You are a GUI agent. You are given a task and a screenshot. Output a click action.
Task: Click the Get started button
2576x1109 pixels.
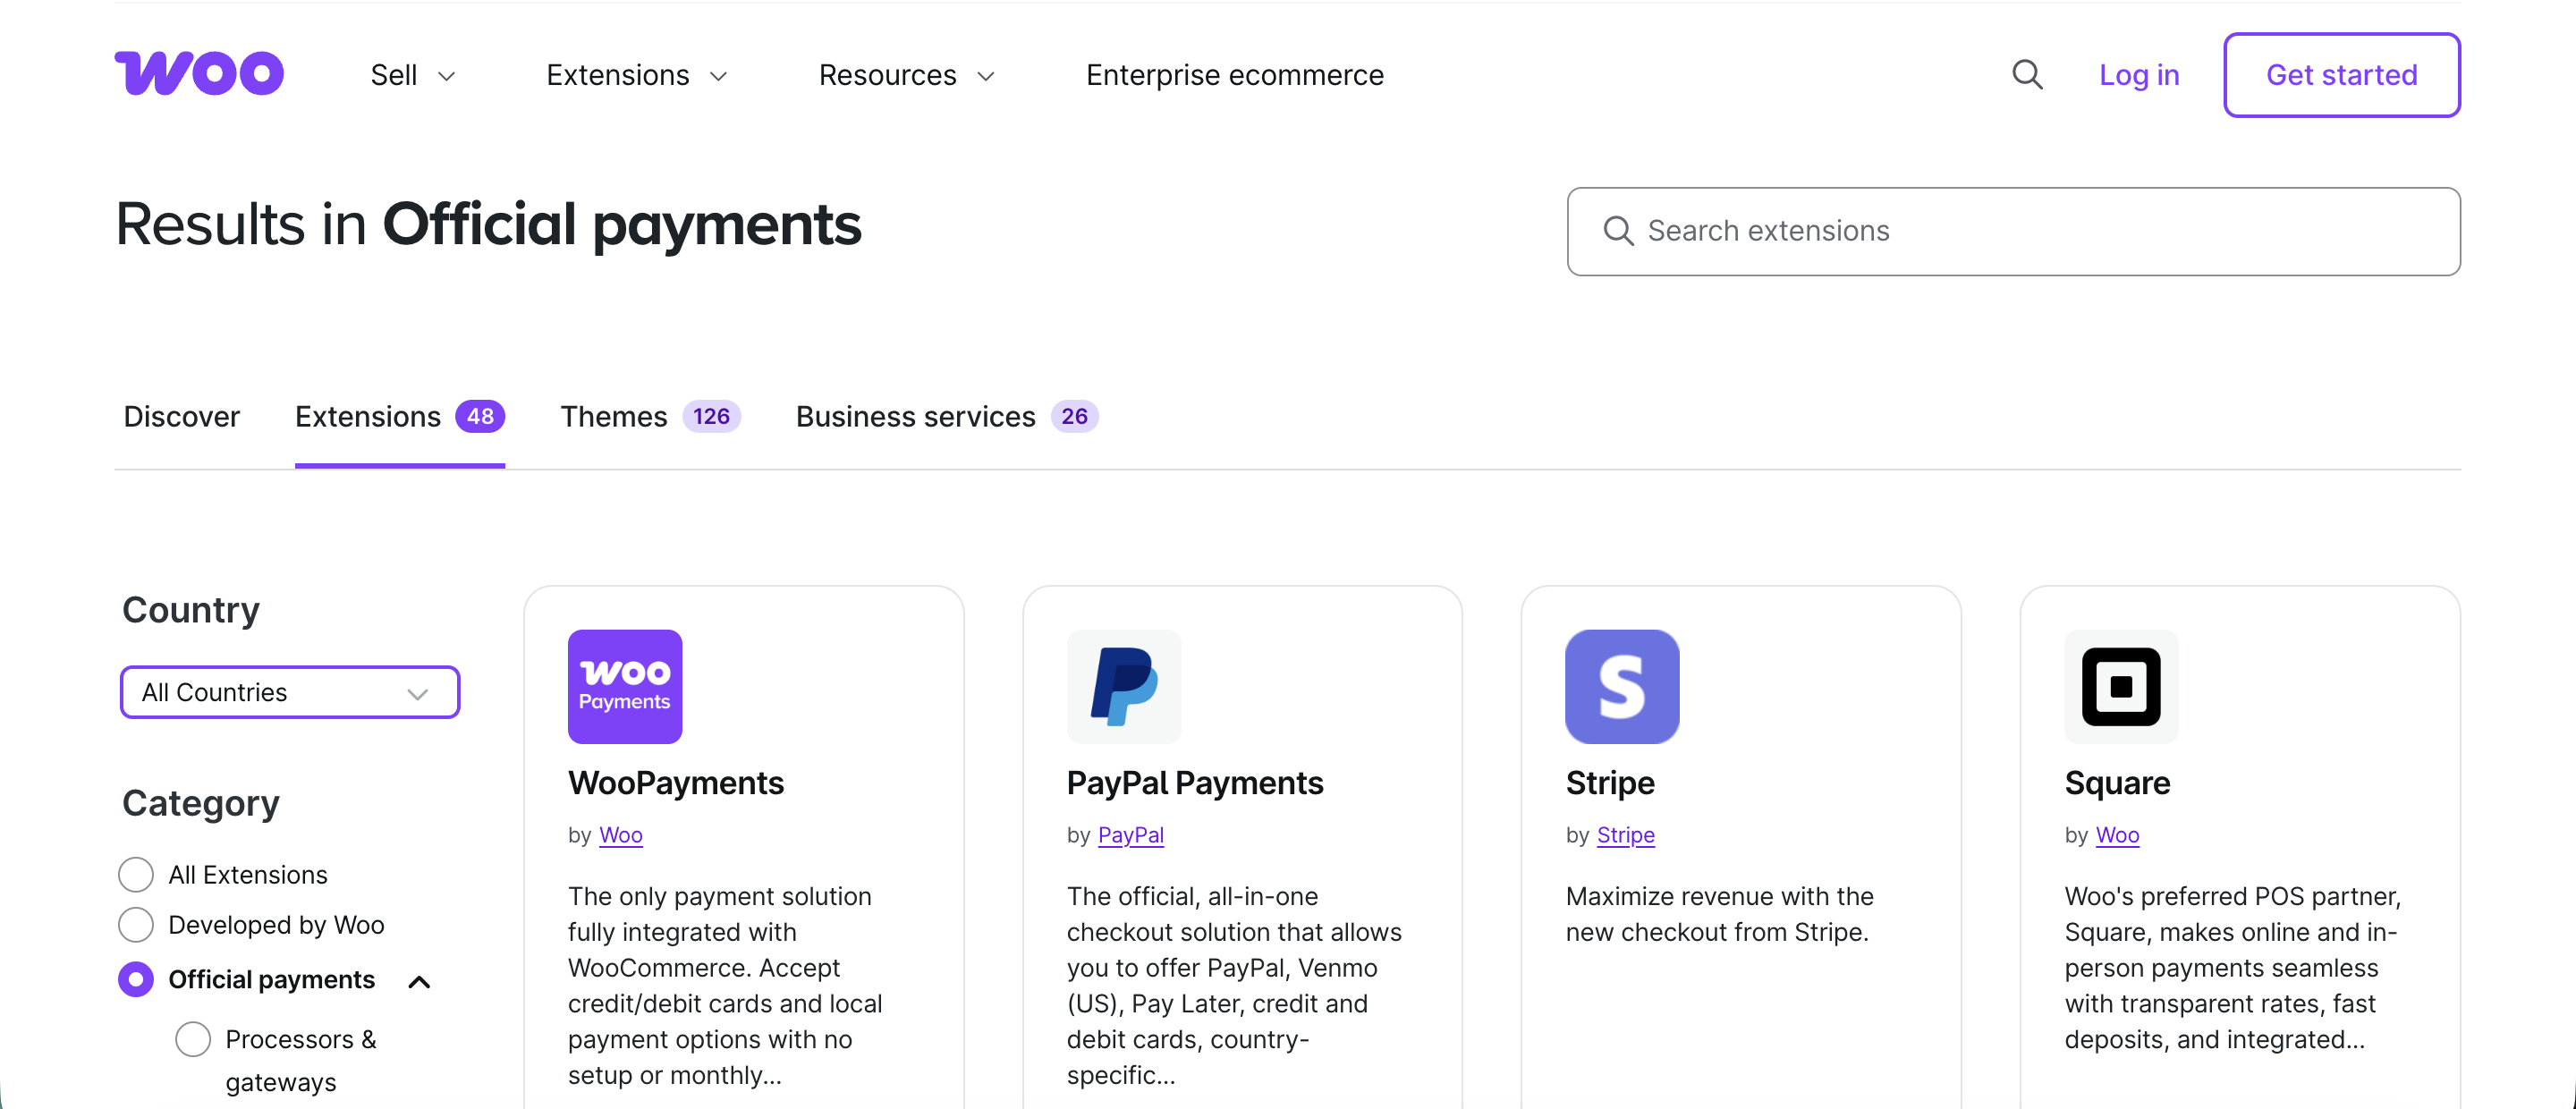[x=2341, y=75]
